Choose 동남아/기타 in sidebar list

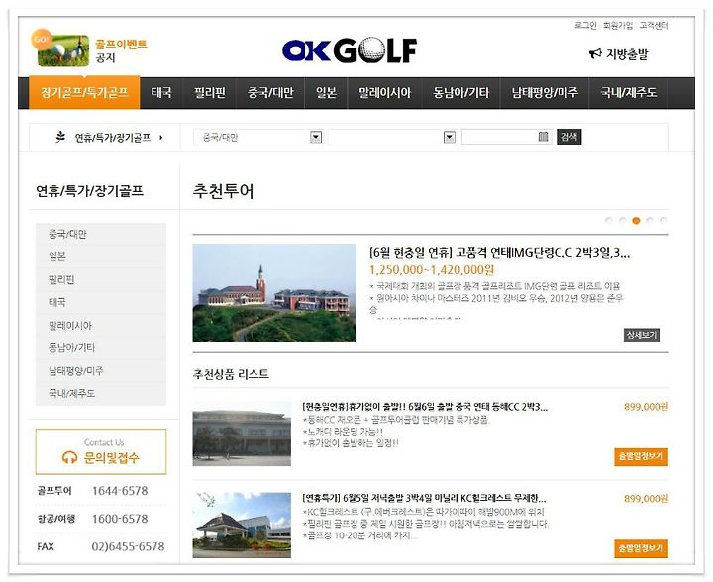[x=101, y=348]
